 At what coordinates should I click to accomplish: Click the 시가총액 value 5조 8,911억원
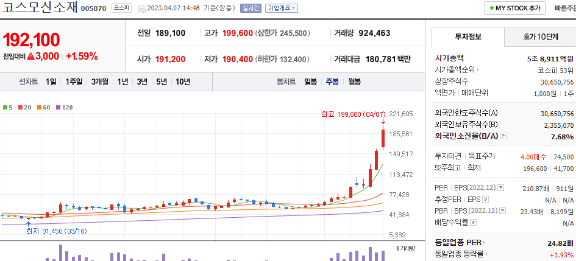[550, 58]
